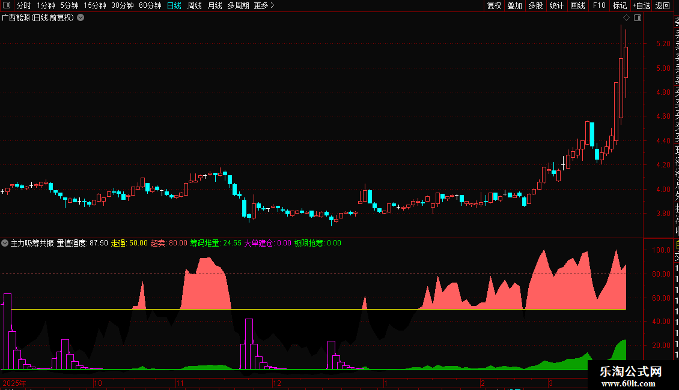Click month 10 on time axis
The height and width of the screenshot is (390, 679).
(98, 383)
